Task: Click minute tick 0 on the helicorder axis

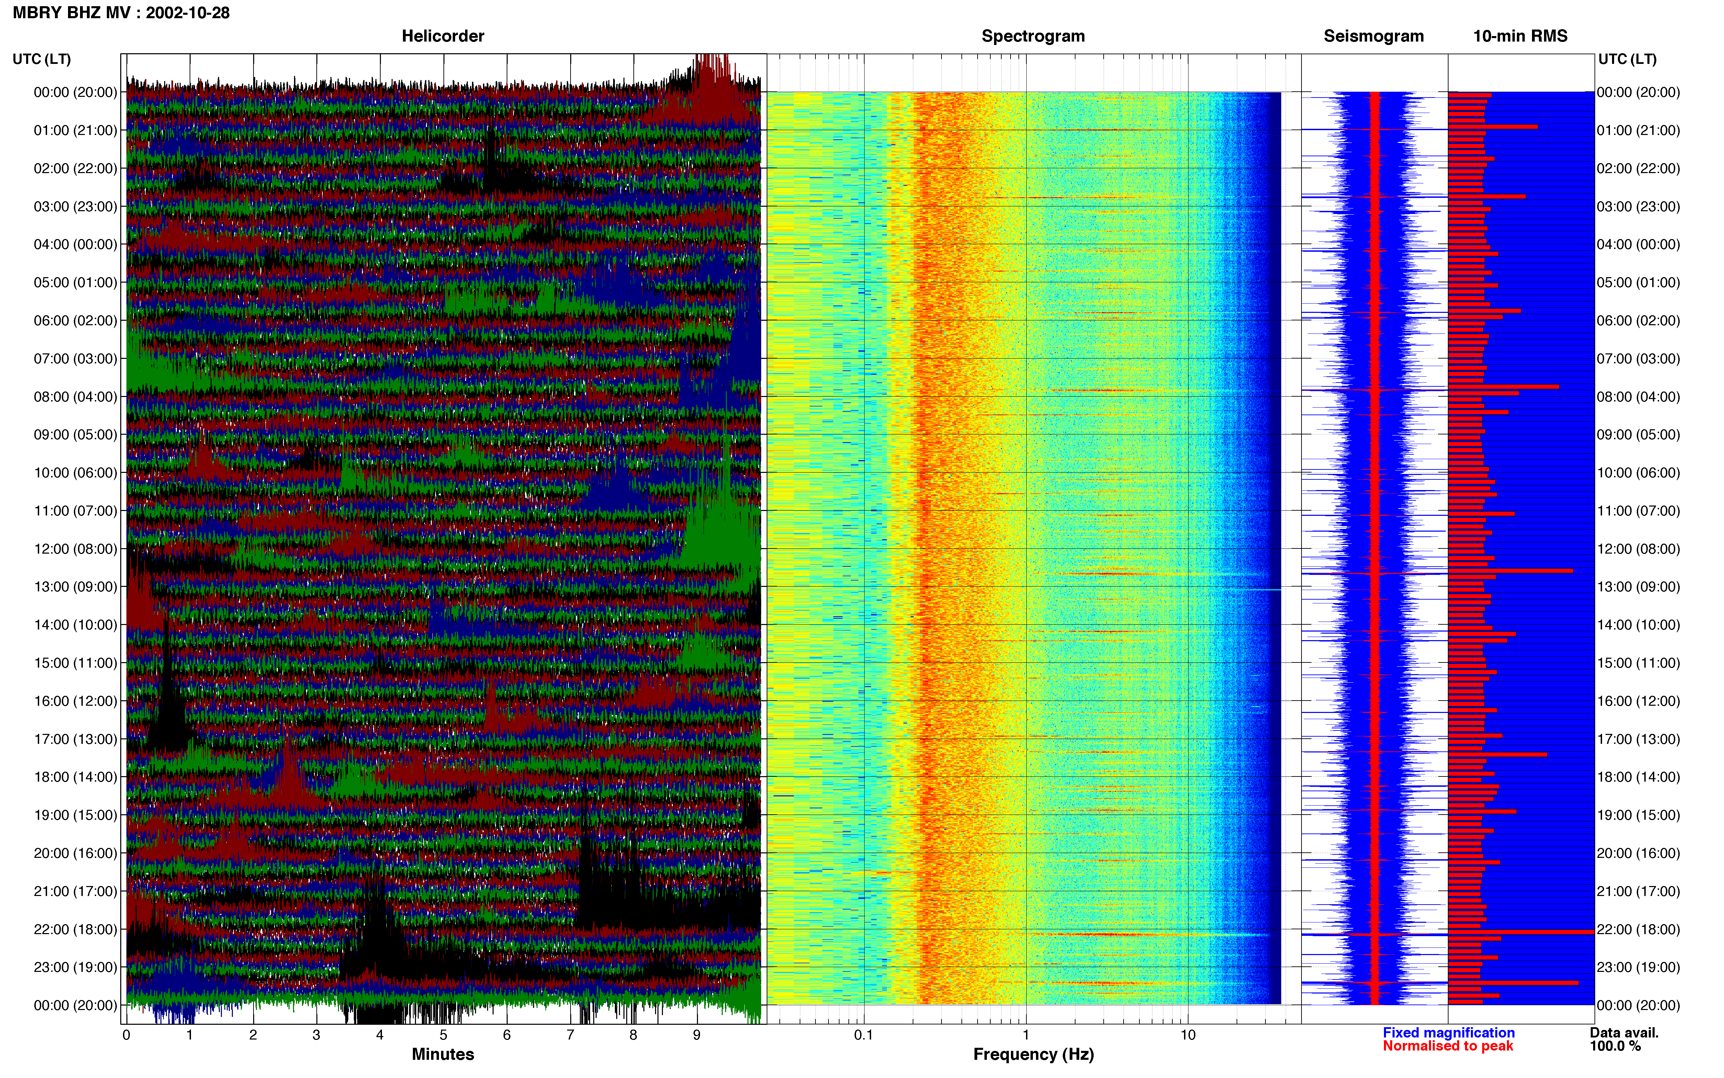Action: pyautogui.click(x=126, y=1035)
